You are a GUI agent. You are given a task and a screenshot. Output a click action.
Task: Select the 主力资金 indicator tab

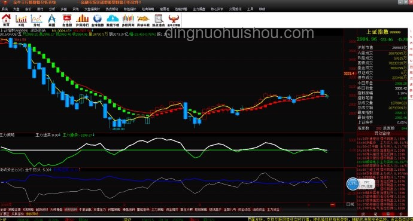tap(273, 210)
